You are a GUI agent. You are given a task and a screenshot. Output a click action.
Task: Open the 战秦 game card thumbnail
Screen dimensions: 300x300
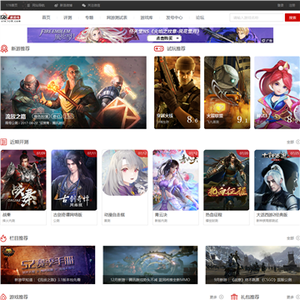click(x=23, y=180)
